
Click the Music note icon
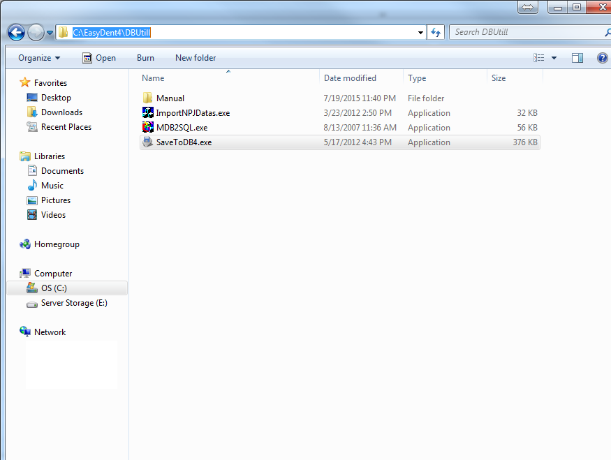point(32,185)
